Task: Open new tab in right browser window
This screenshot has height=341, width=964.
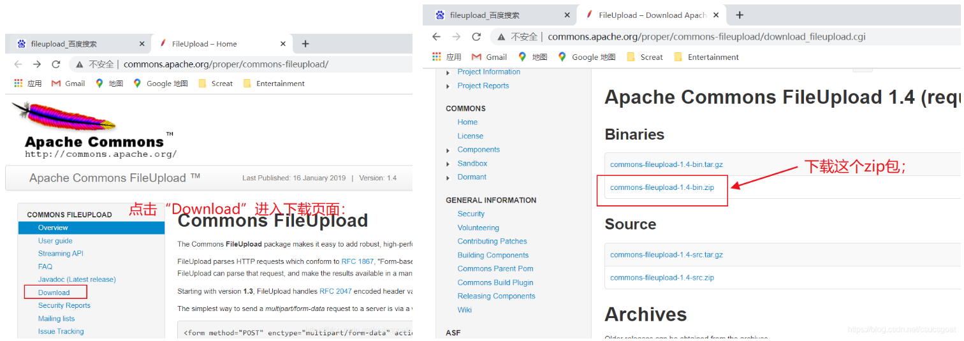Action: click(x=740, y=15)
